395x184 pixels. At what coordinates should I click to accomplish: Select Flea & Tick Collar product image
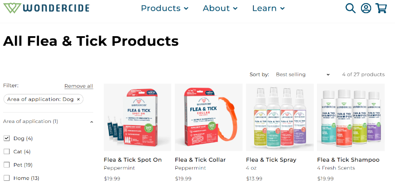[x=208, y=118]
